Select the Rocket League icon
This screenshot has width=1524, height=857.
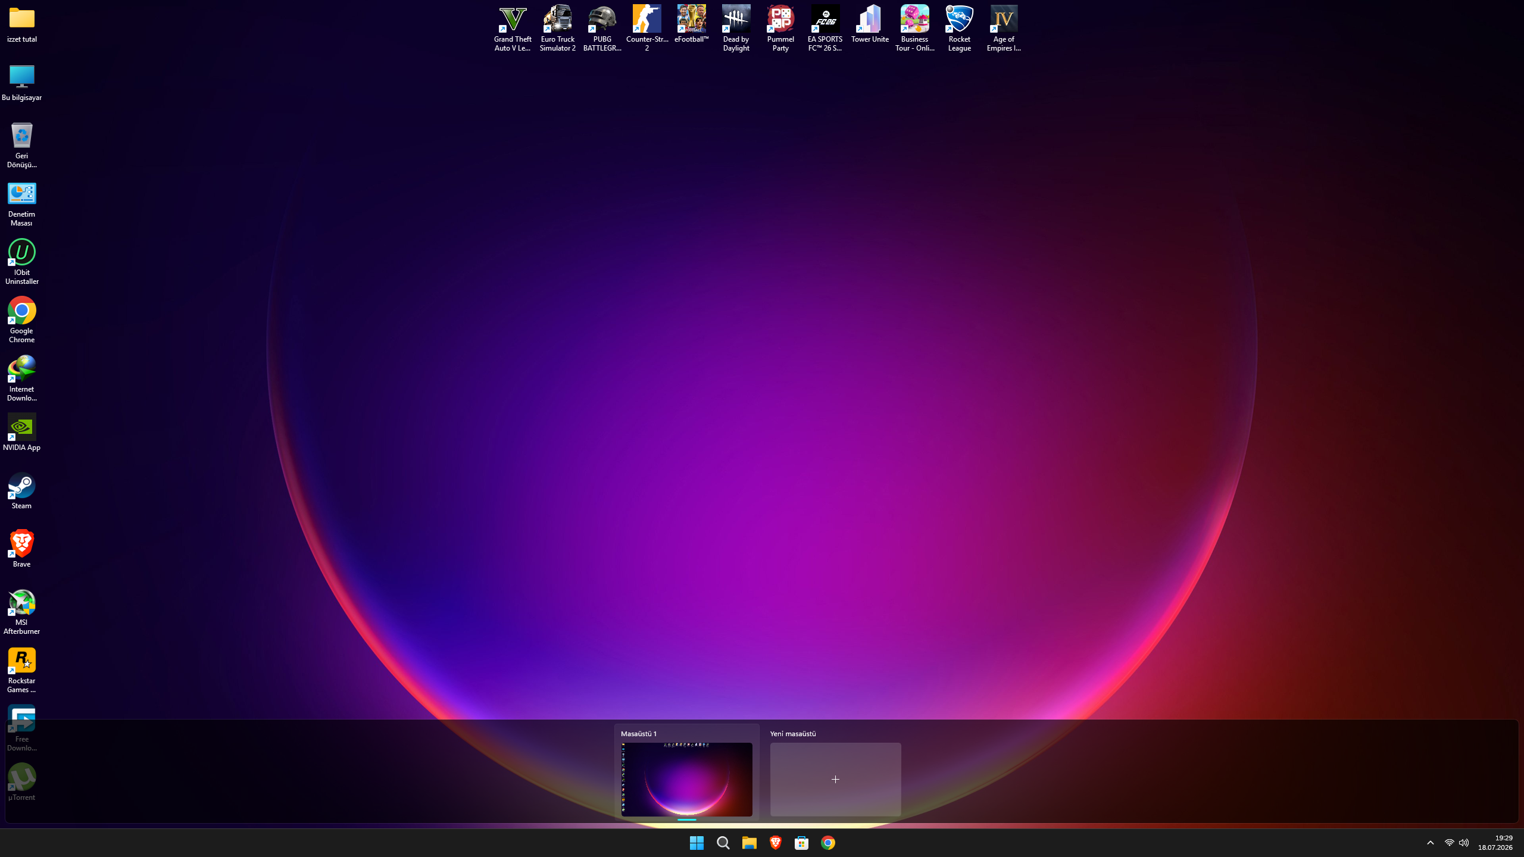960,29
